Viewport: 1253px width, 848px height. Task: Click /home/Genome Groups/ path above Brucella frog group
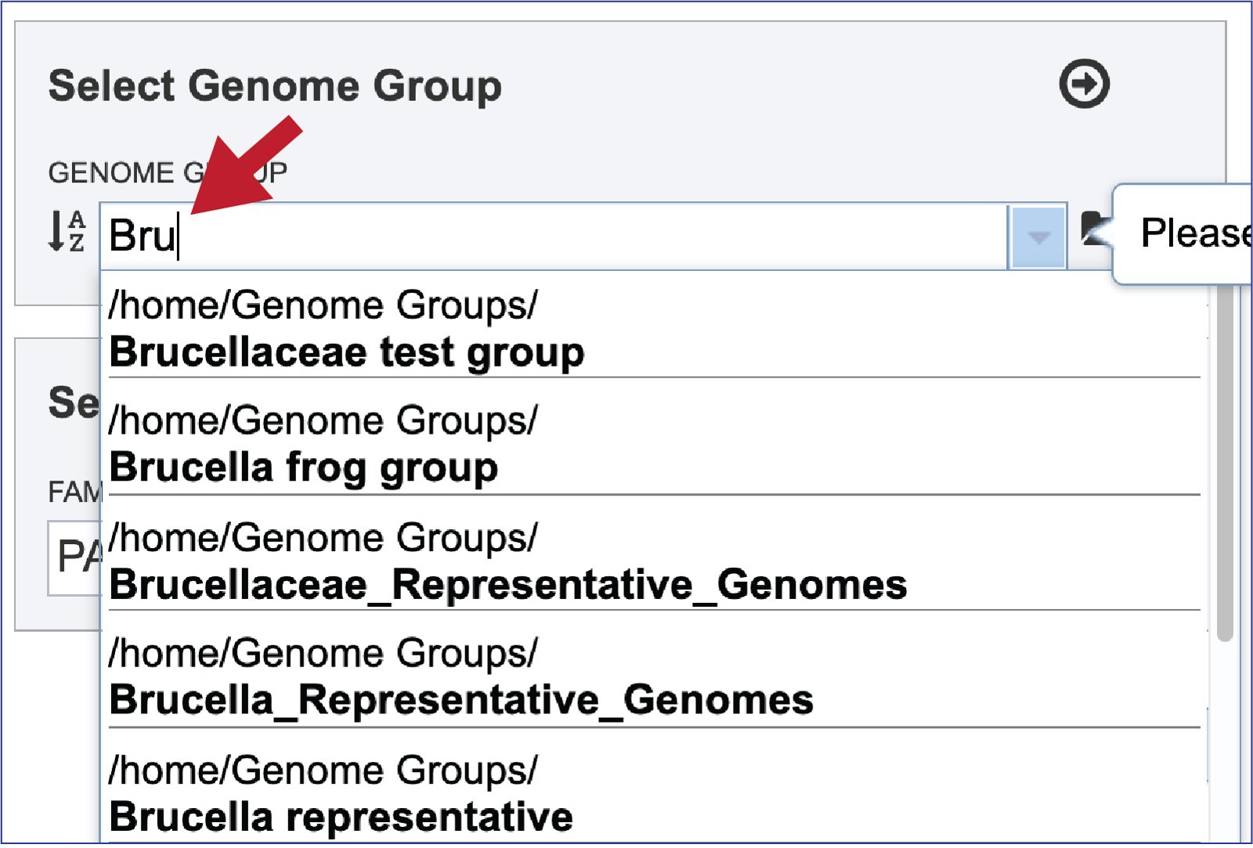pyautogui.click(x=323, y=420)
